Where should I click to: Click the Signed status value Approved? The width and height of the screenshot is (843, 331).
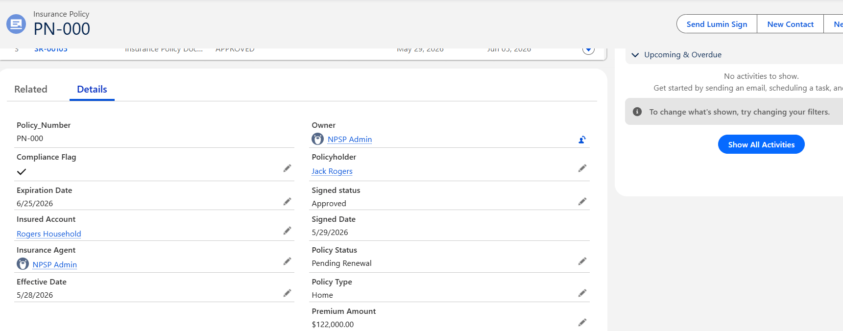click(329, 204)
